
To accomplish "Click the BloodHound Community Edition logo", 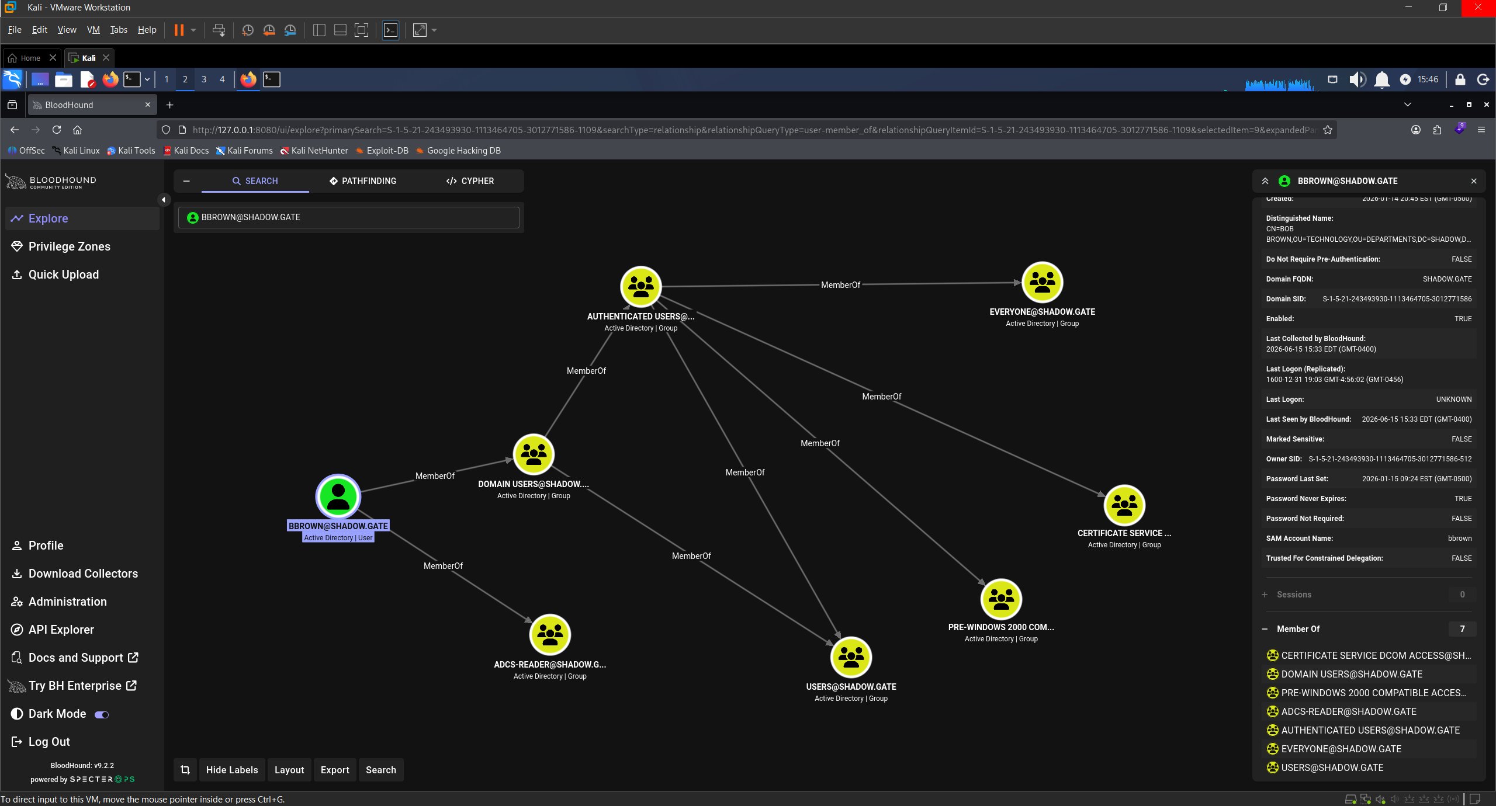I will click(x=51, y=182).
